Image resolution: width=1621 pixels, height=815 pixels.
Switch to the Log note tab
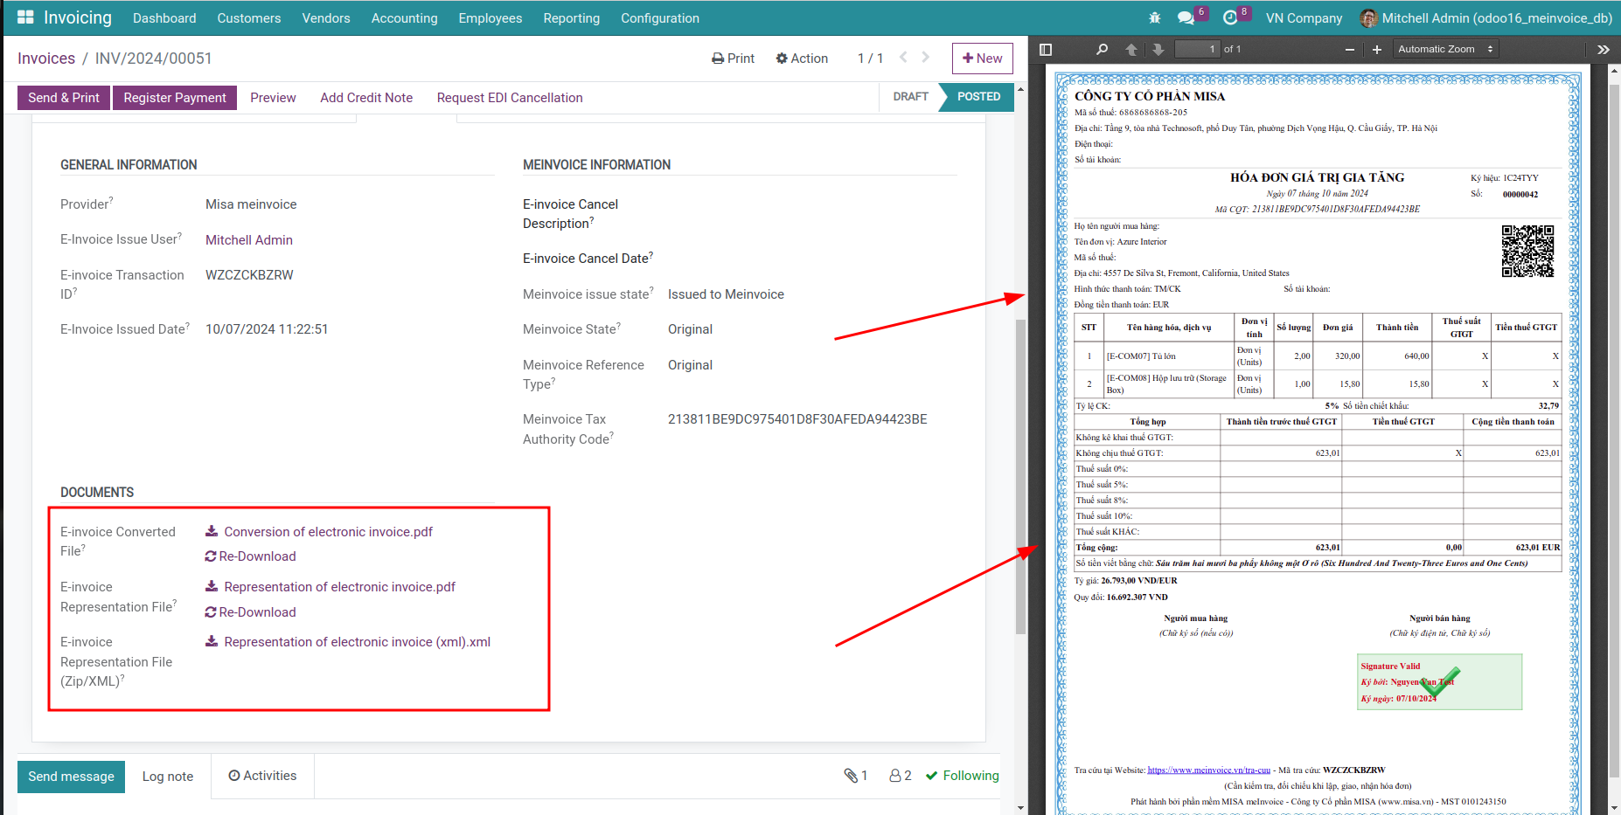(168, 777)
